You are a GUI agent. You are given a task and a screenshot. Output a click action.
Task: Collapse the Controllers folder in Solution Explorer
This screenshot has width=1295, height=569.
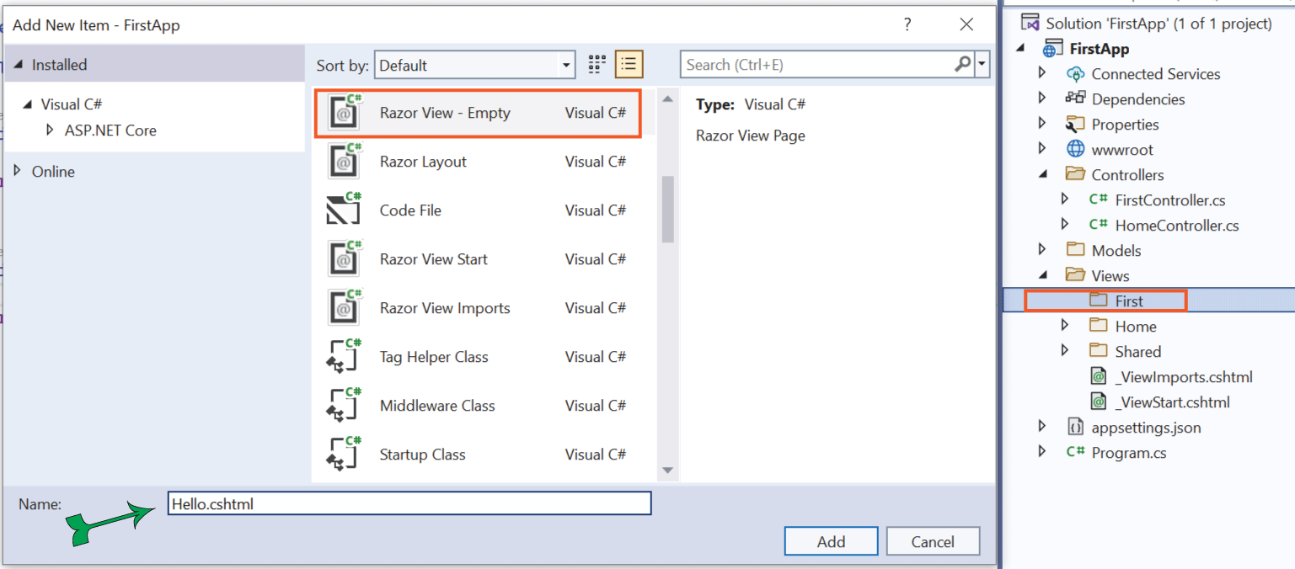(1043, 175)
